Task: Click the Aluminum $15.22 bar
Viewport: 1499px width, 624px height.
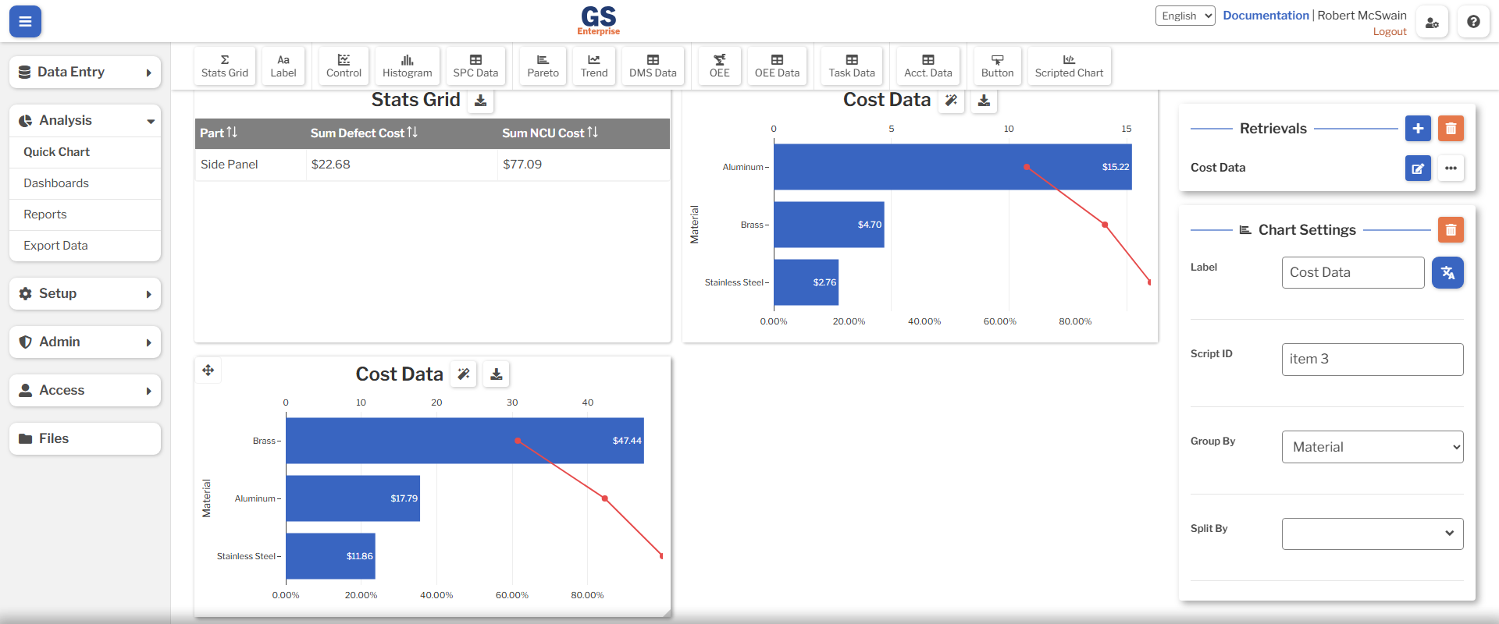Action: tap(952, 167)
